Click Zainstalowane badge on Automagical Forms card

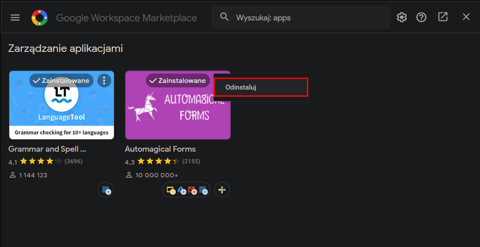coord(178,81)
